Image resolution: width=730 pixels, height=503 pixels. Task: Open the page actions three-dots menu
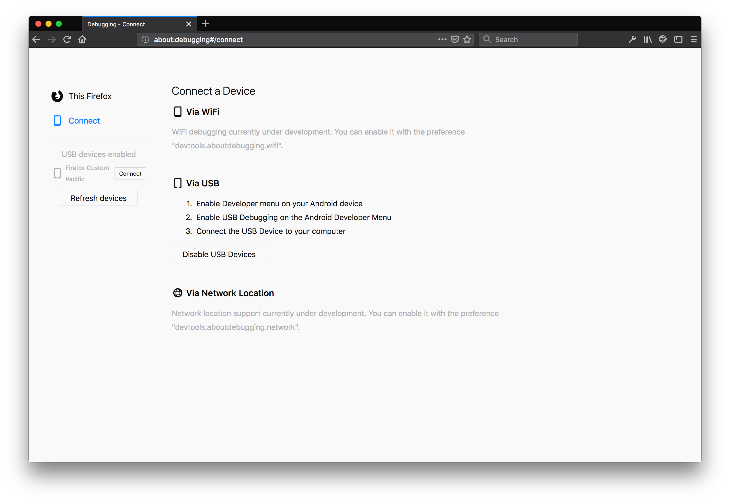point(442,39)
